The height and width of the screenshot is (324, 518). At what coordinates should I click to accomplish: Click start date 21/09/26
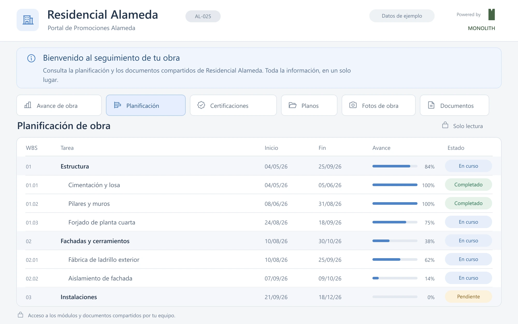(276, 297)
